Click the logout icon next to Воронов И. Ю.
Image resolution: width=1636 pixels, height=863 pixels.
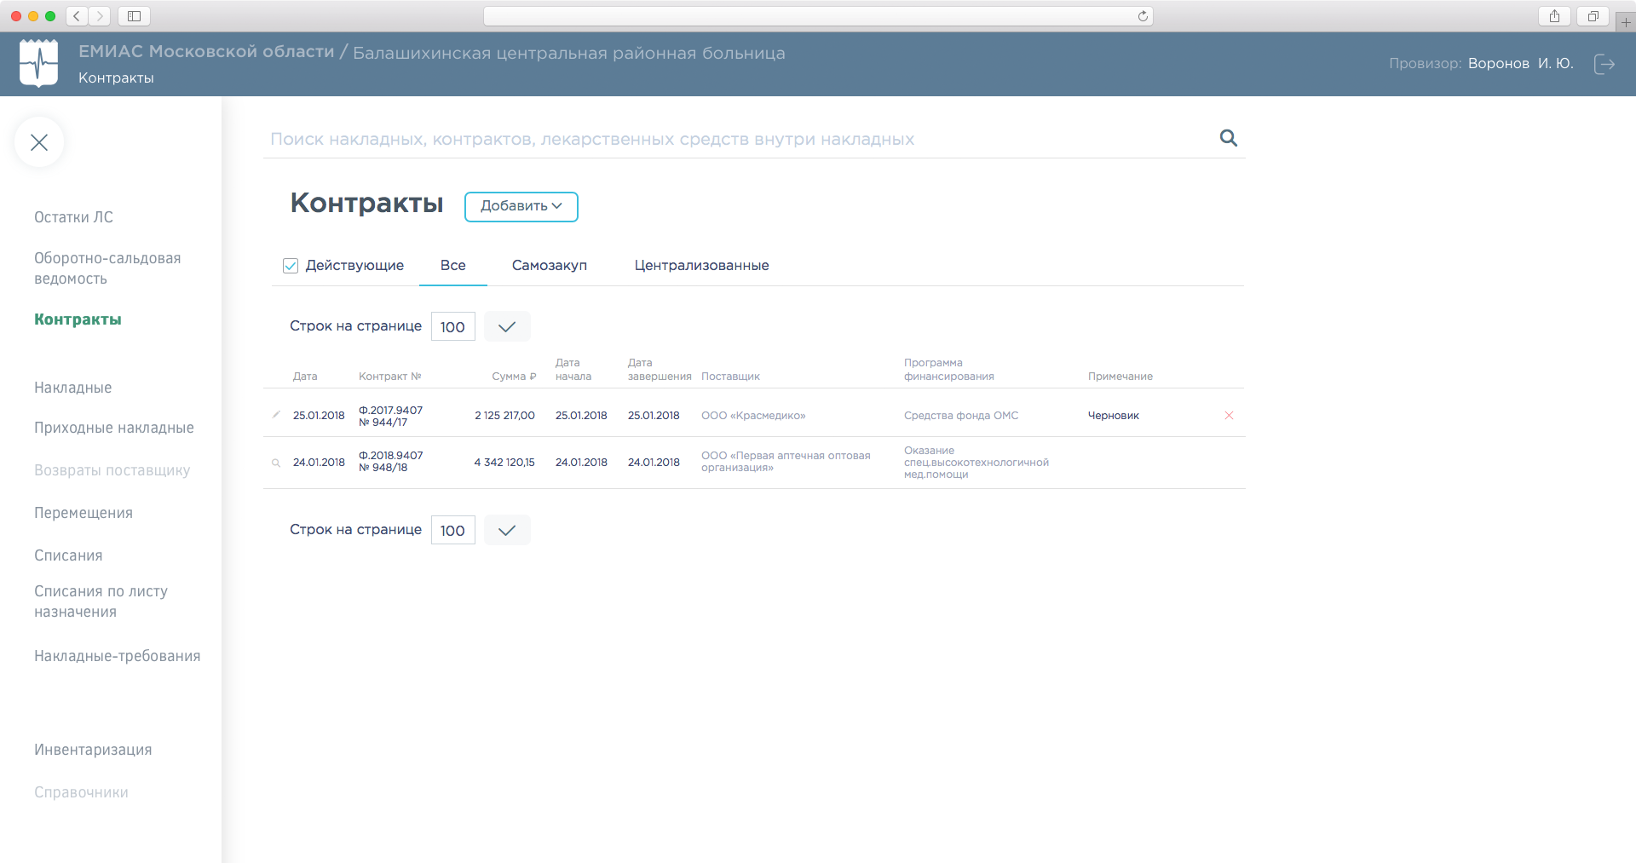point(1604,64)
